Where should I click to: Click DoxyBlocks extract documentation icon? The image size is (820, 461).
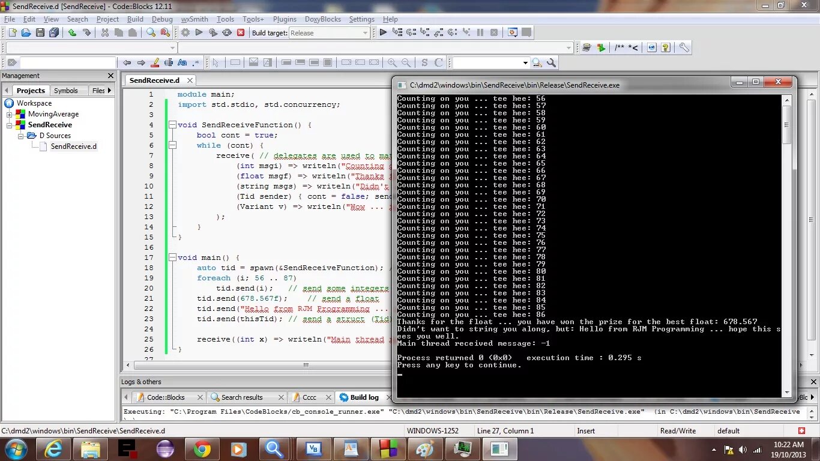[x=601, y=47]
